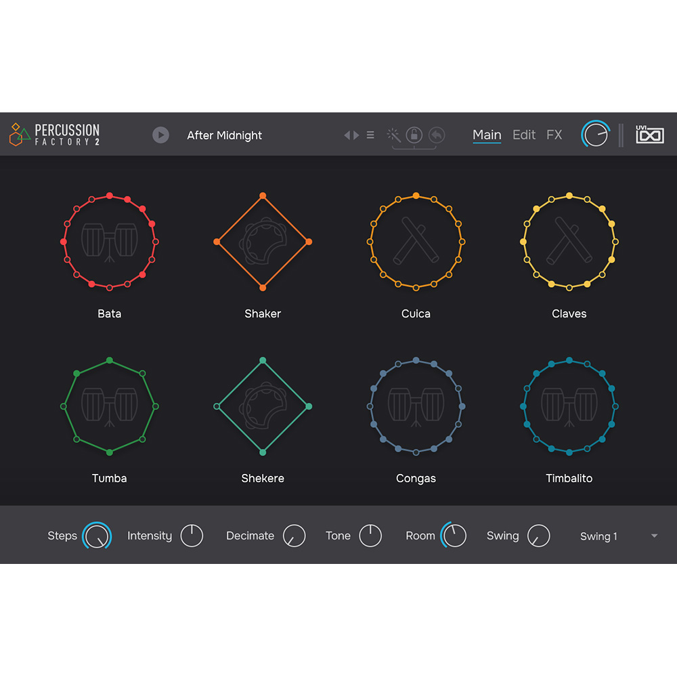The width and height of the screenshot is (677, 677).
Task: Toggle the randomize lock icon
Action: (x=414, y=135)
